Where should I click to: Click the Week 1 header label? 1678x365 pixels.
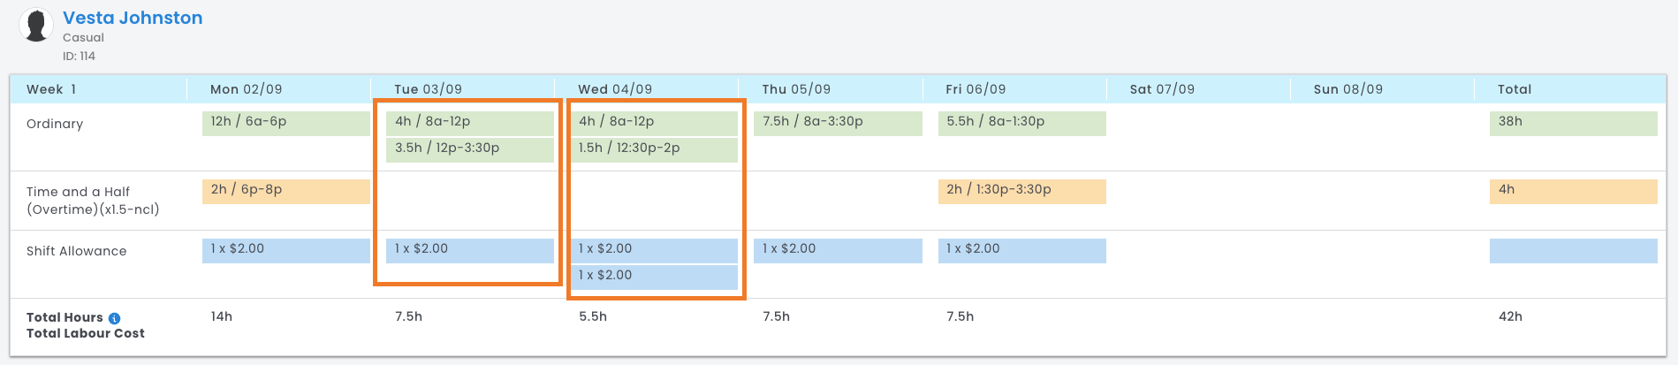click(x=51, y=89)
